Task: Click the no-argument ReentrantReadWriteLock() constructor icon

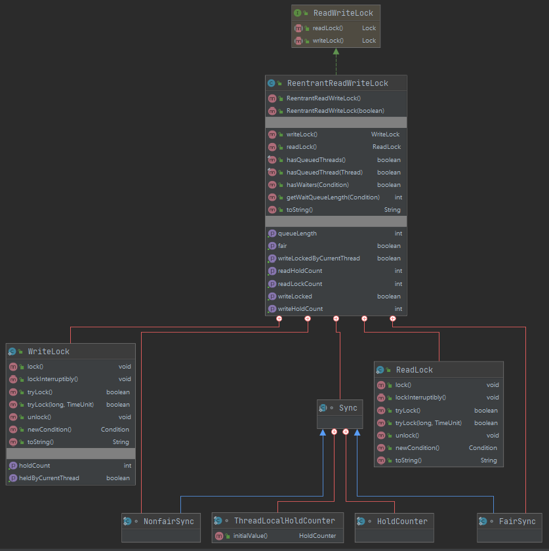Action: pyautogui.click(x=272, y=98)
